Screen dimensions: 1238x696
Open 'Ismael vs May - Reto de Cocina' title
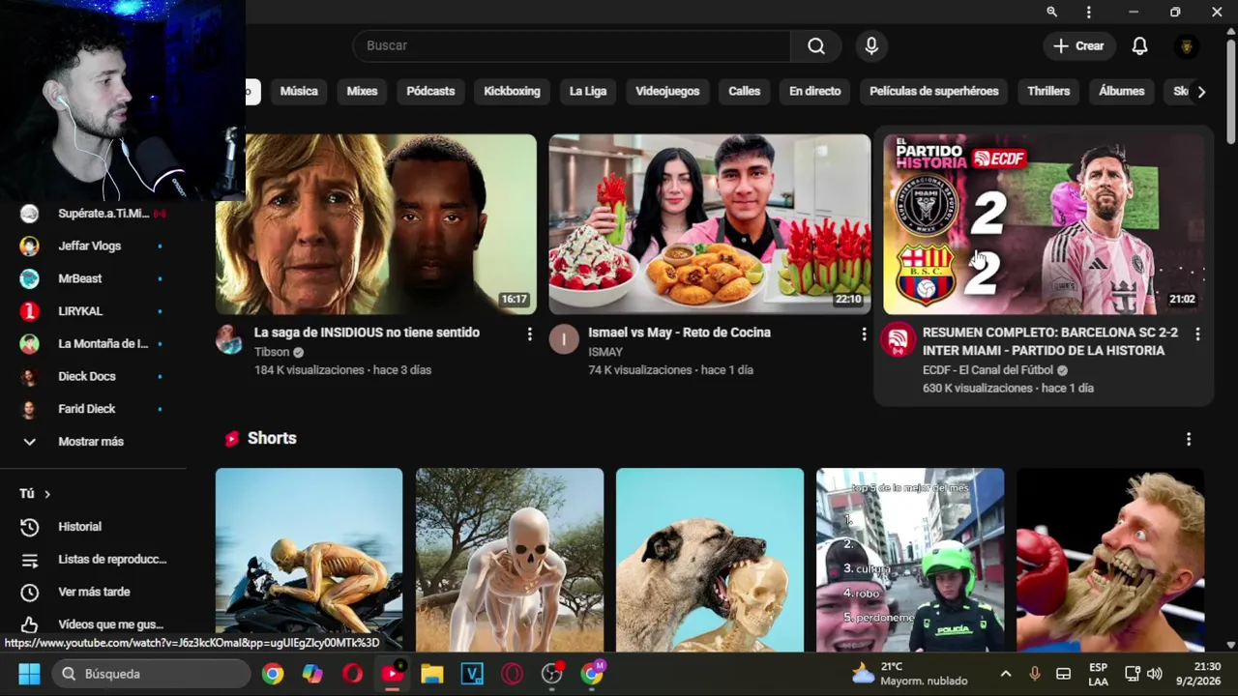point(679,332)
